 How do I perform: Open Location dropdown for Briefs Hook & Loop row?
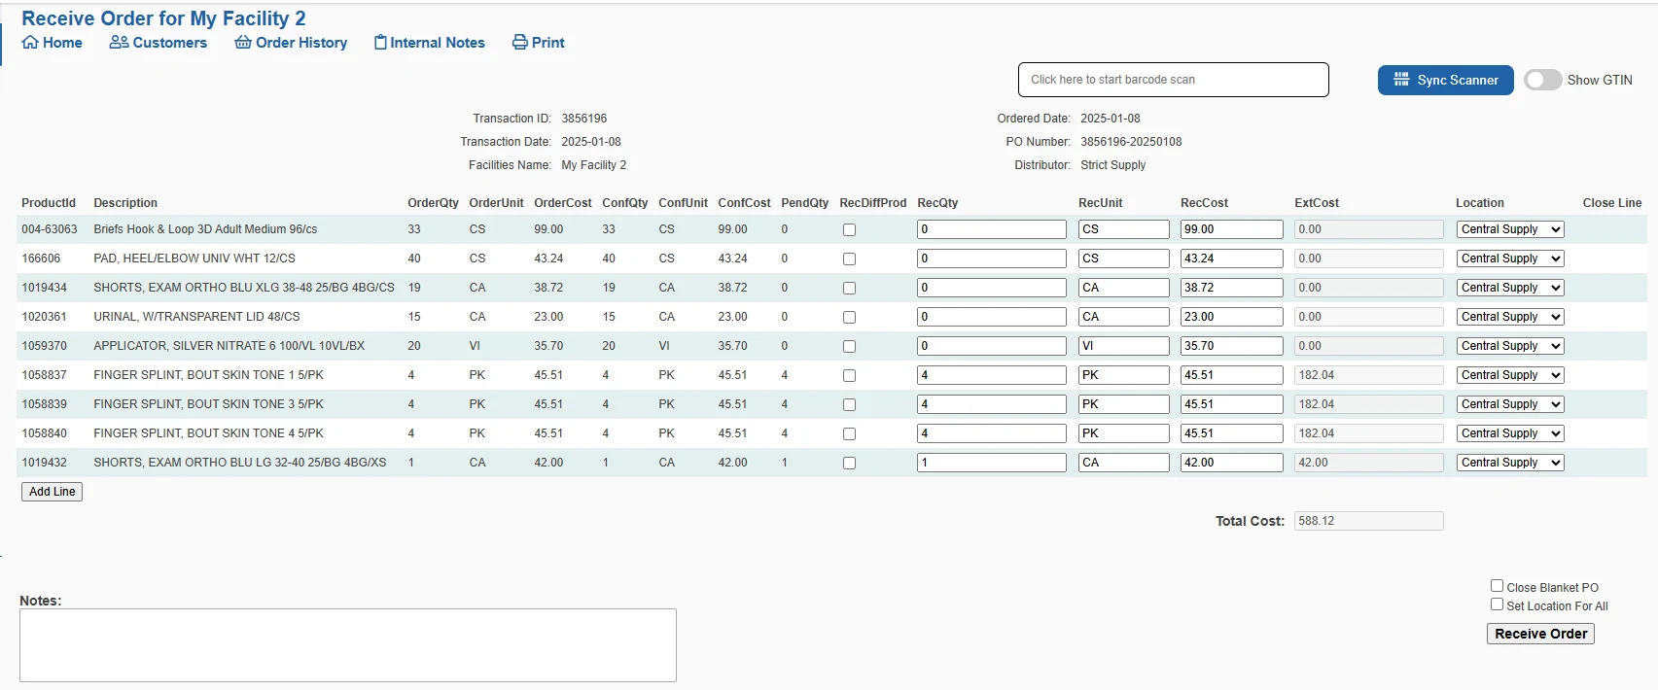(x=1510, y=229)
